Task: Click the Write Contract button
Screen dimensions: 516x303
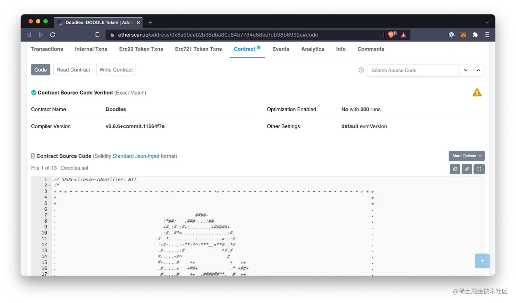Action: point(116,69)
